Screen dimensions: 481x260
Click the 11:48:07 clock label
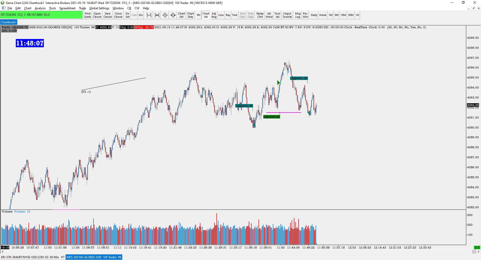click(30, 43)
